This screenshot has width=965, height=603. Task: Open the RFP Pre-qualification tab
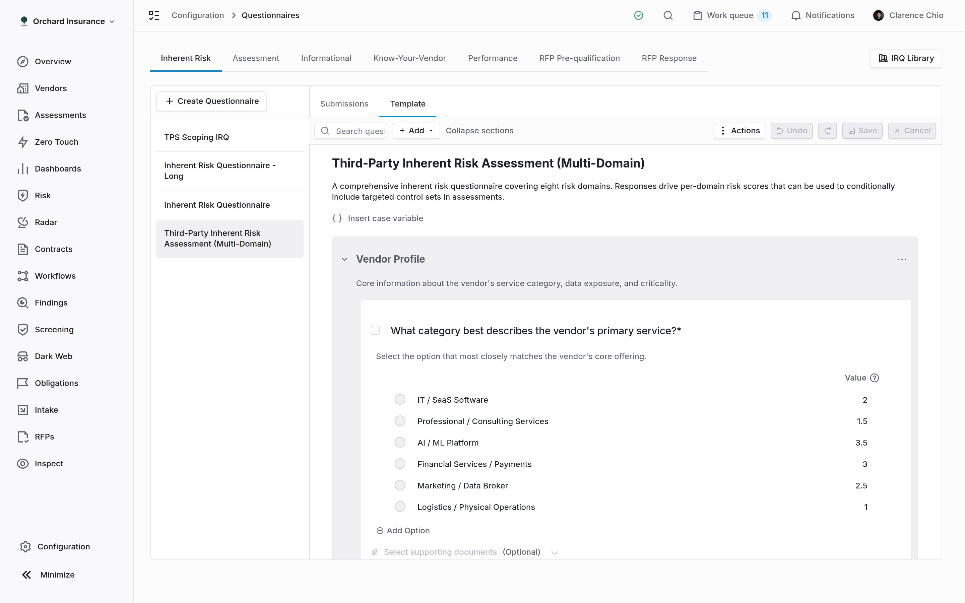tap(579, 58)
